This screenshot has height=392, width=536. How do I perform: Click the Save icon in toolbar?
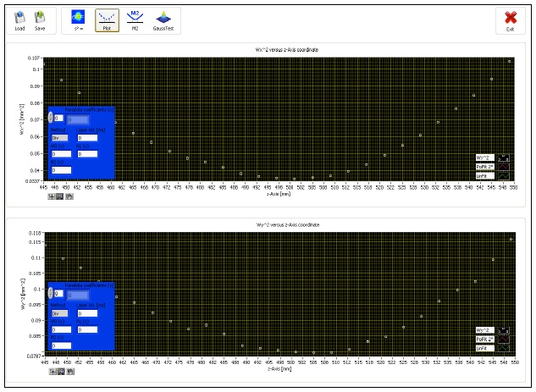point(40,19)
